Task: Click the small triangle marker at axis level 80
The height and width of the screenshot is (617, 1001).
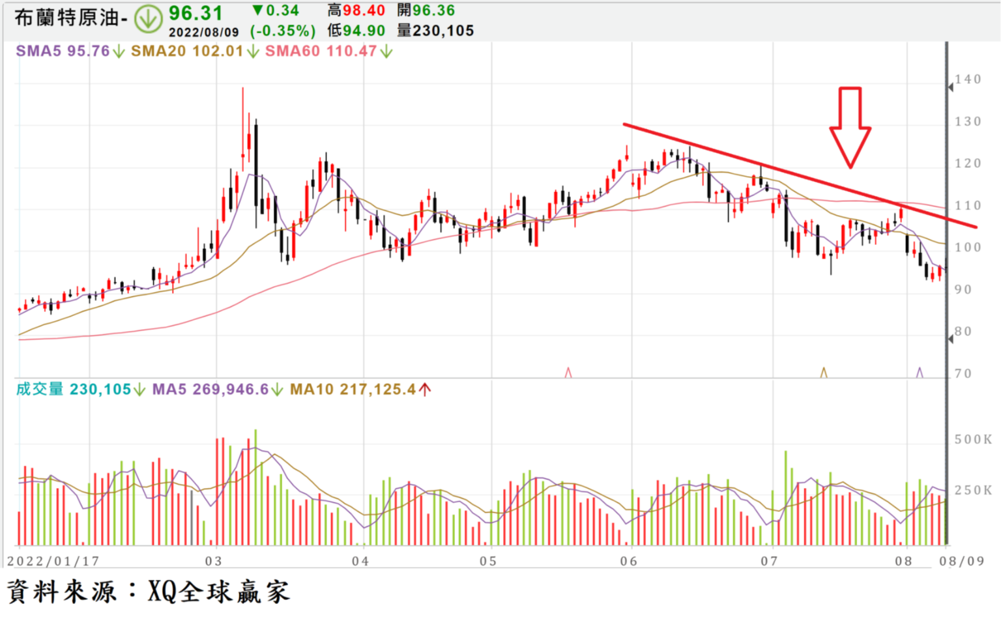Action: click(x=950, y=339)
